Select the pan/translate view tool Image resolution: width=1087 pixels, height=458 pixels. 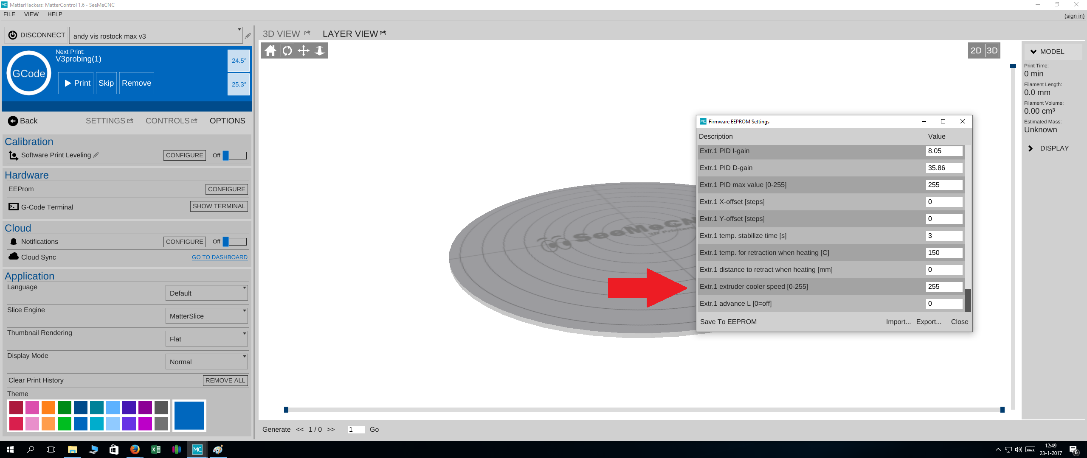[x=304, y=51]
